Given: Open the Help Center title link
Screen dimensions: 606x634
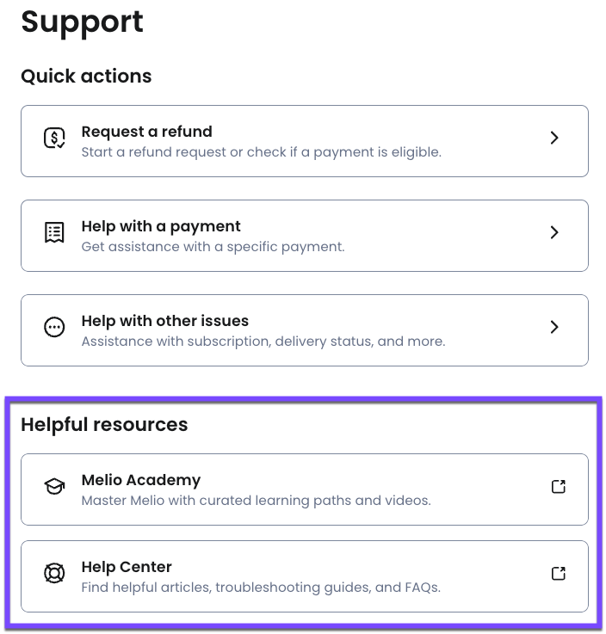Looking at the screenshot, I should tap(127, 567).
